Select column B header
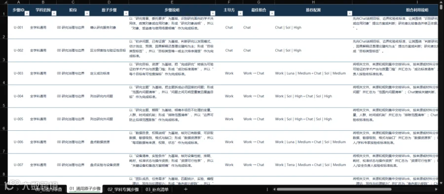444x194 pixels. click(x=43, y=2)
